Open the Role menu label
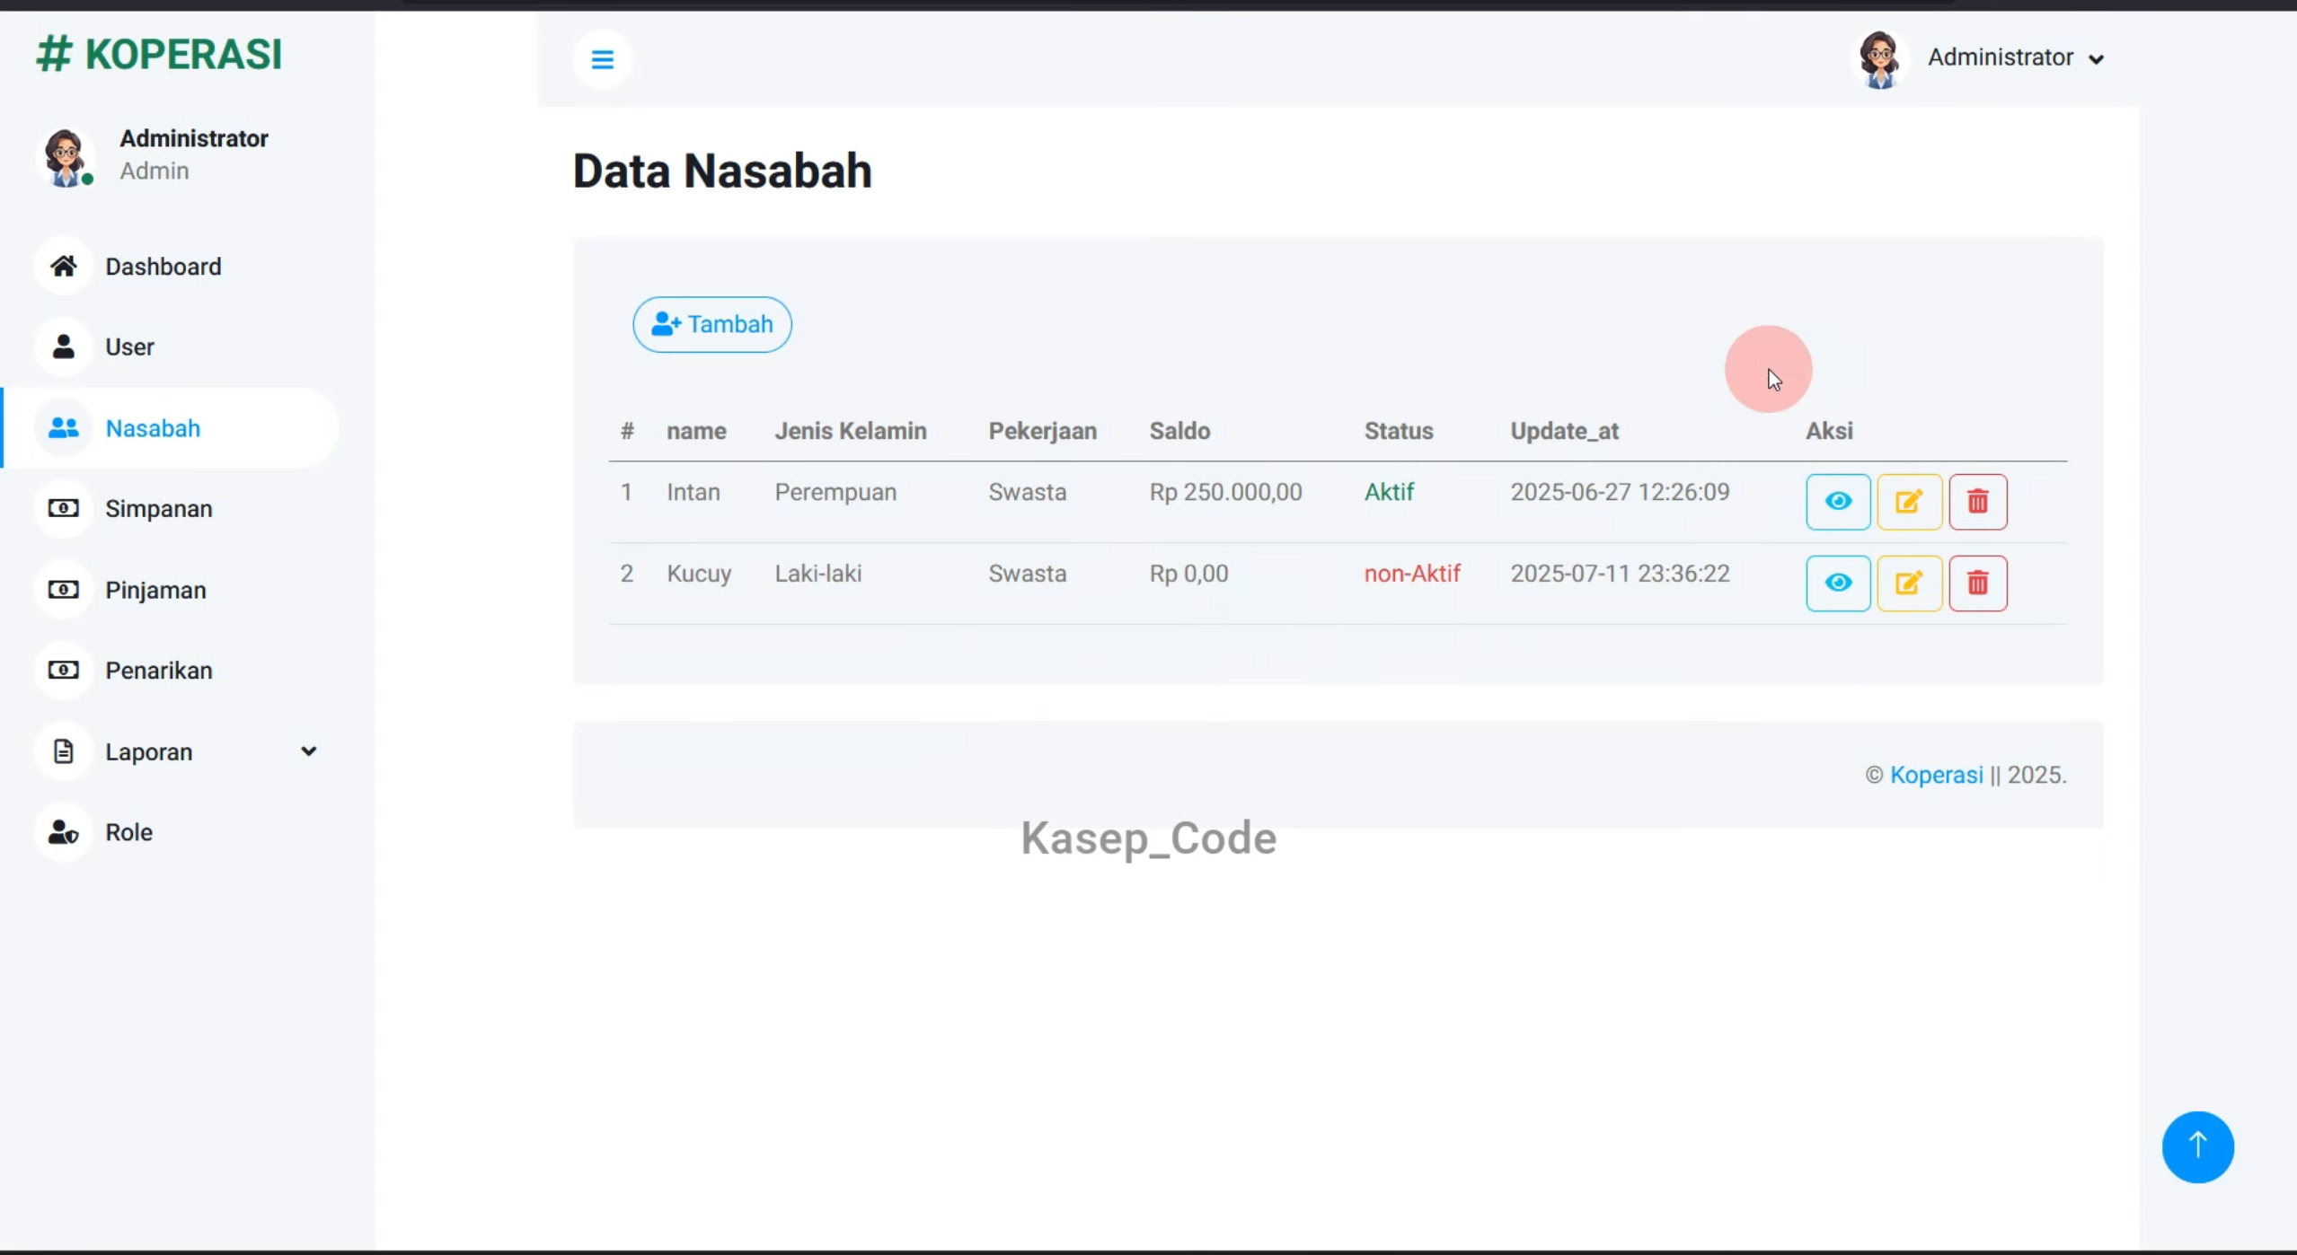Image resolution: width=2297 pixels, height=1255 pixels. point(128,832)
